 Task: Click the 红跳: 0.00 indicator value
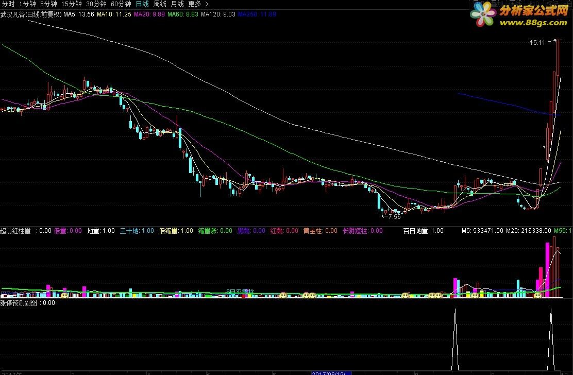(x=284, y=231)
